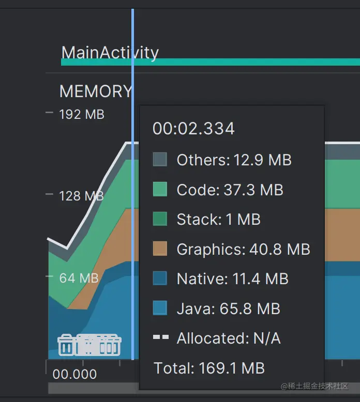The image size is (360, 402).
Task: Select the MainActivity label
Action: pyautogui.click(x=110, y=52)
